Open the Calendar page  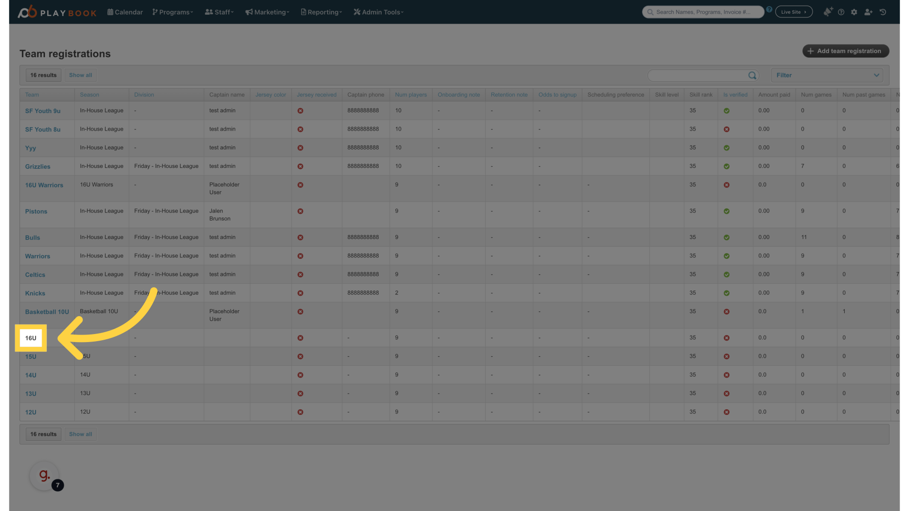(125, 12)
